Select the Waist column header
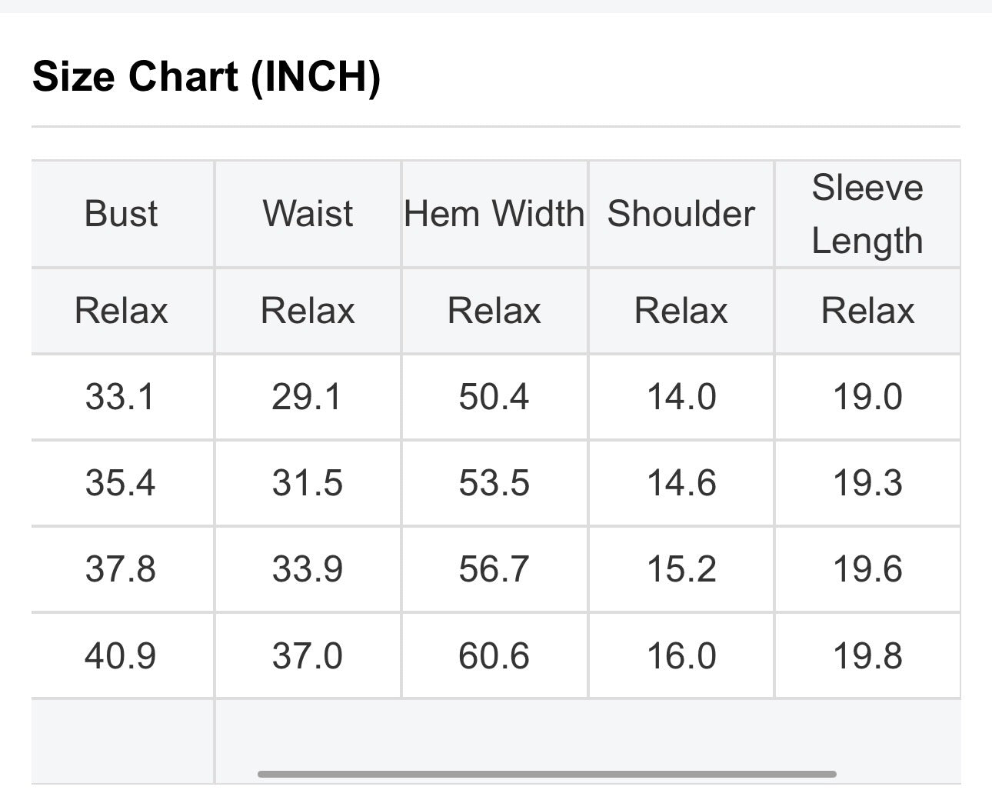This screenshot has height=790, width=992. [x=308, y=214]
